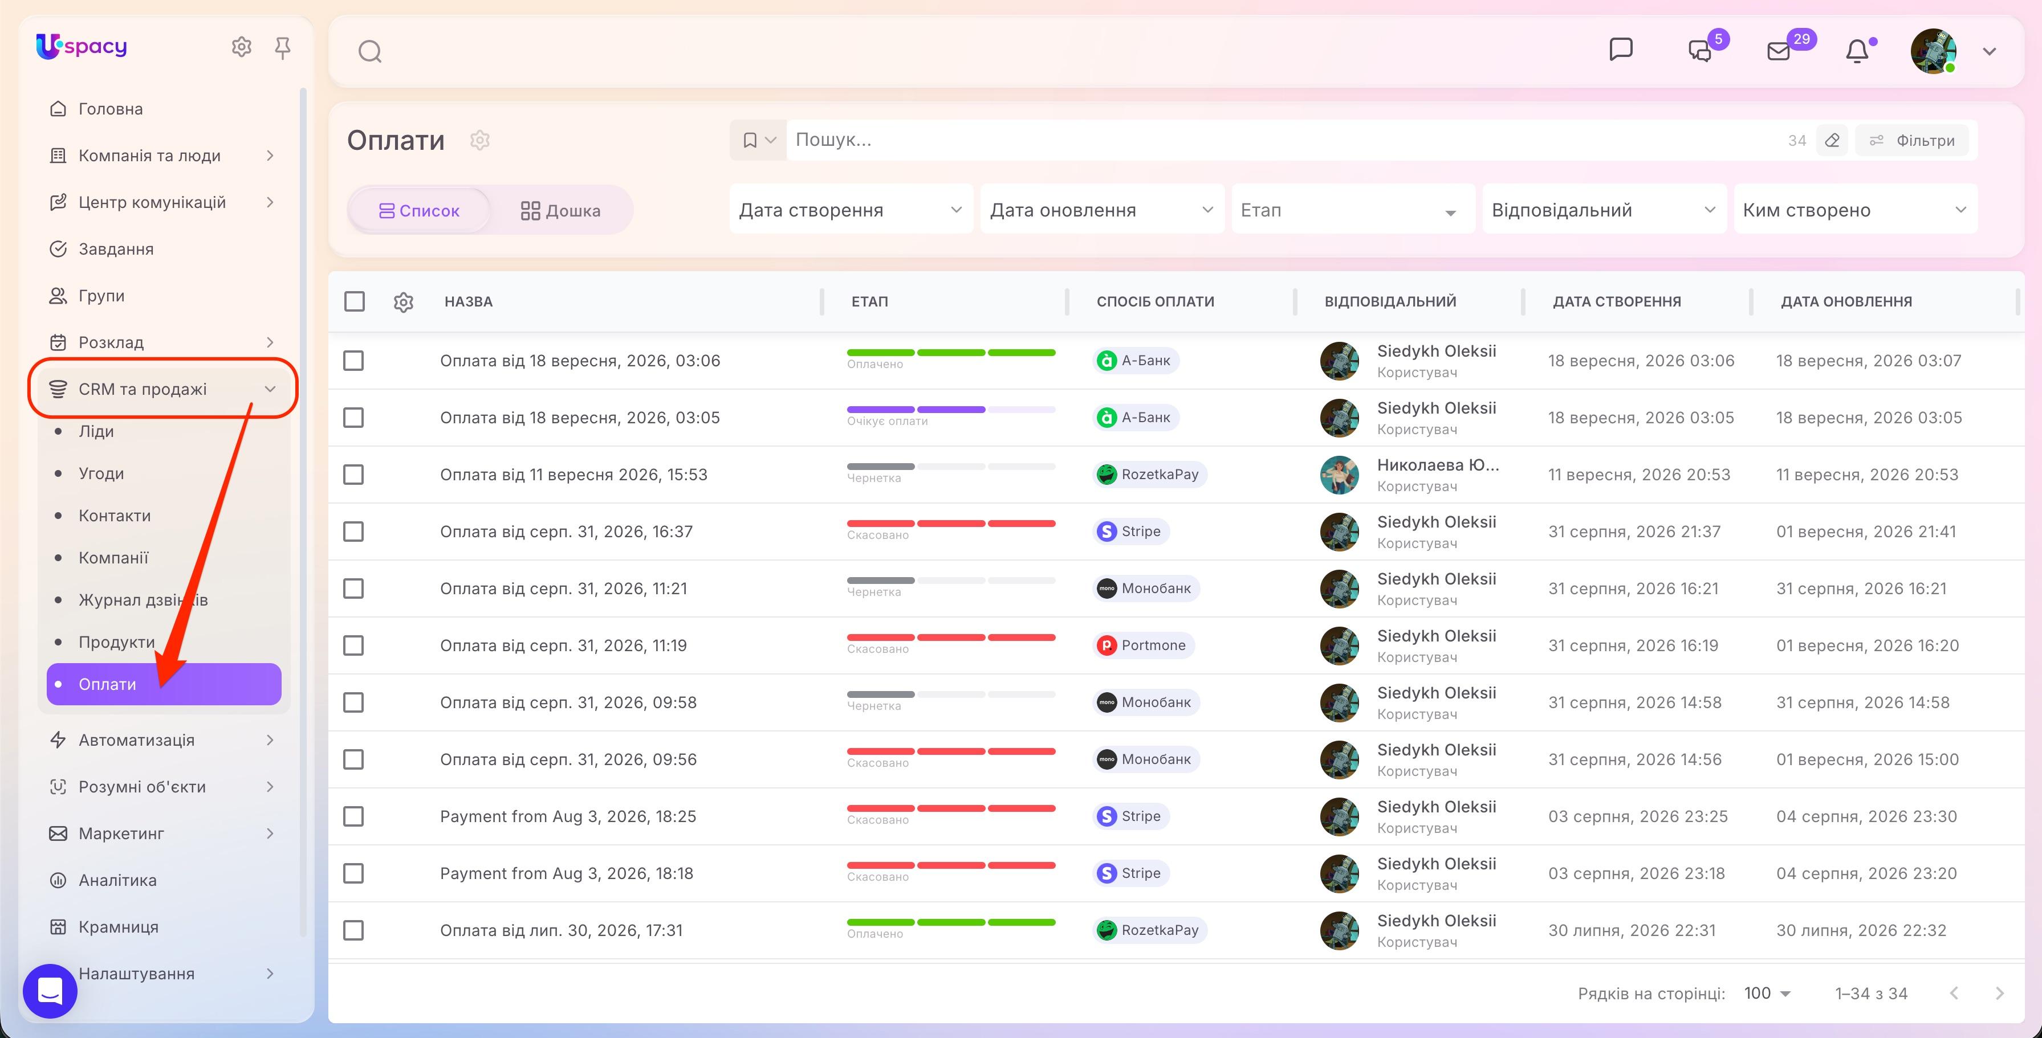The width and height of the screenshot is (2042, 1038).
Task: Click green Оплачено stage bar for 03:06 payment
Action: pos(950,353)
